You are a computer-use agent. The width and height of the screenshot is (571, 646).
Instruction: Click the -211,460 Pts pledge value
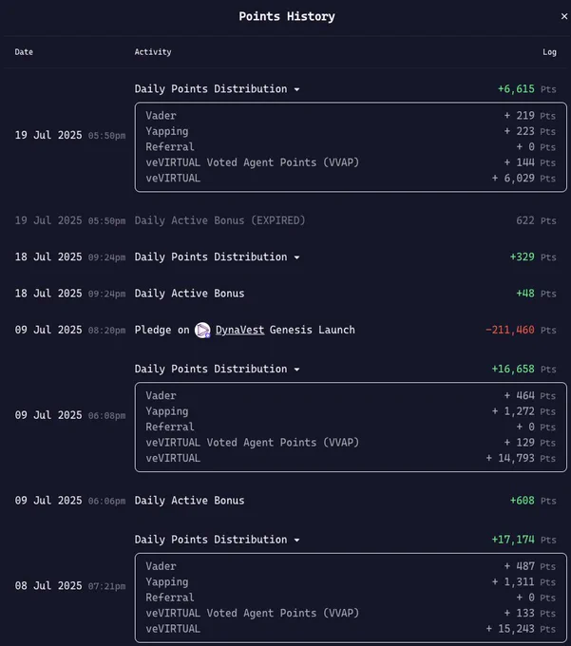pyautogui.click(x=521, y=330)
